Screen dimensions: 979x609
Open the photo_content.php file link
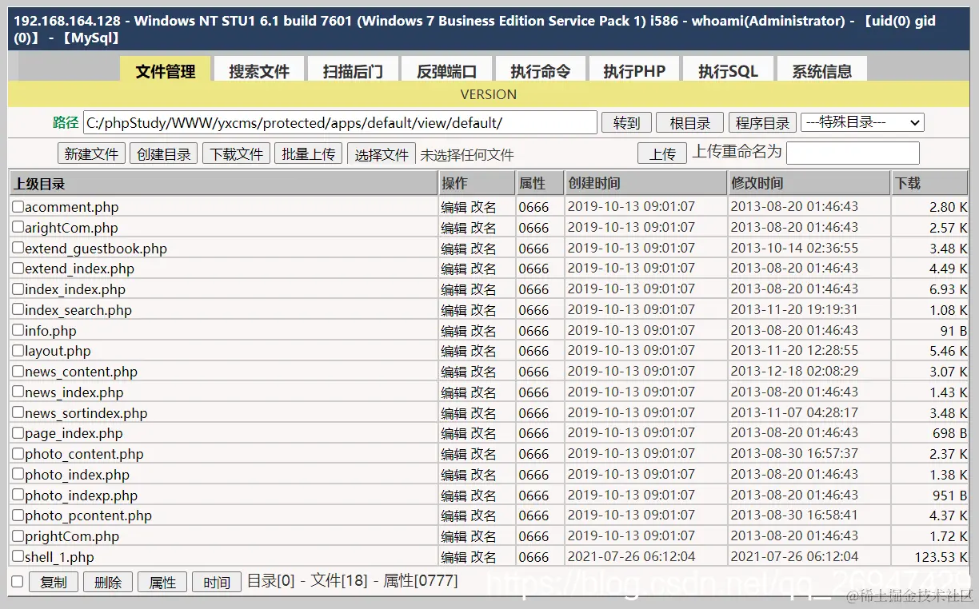coord(84,454)
